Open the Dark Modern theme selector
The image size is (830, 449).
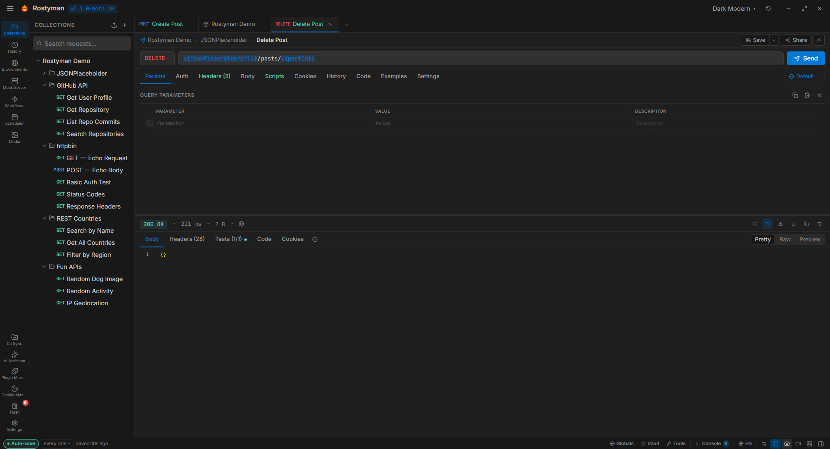tap(734, 8)
